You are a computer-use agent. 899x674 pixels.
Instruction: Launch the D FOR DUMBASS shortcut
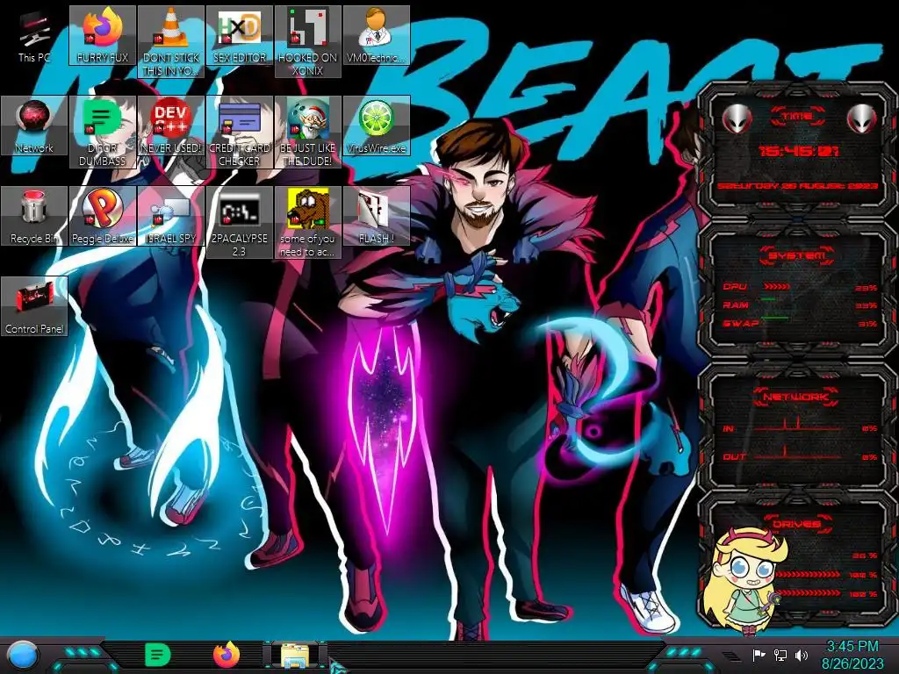103,132
